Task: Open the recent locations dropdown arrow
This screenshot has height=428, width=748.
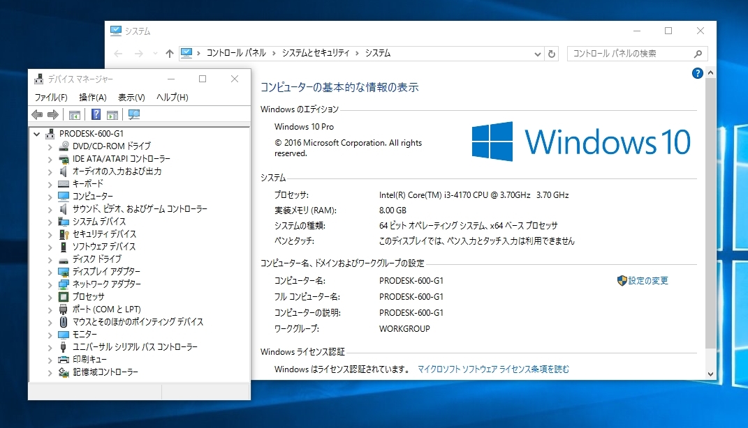Action: 155,53
